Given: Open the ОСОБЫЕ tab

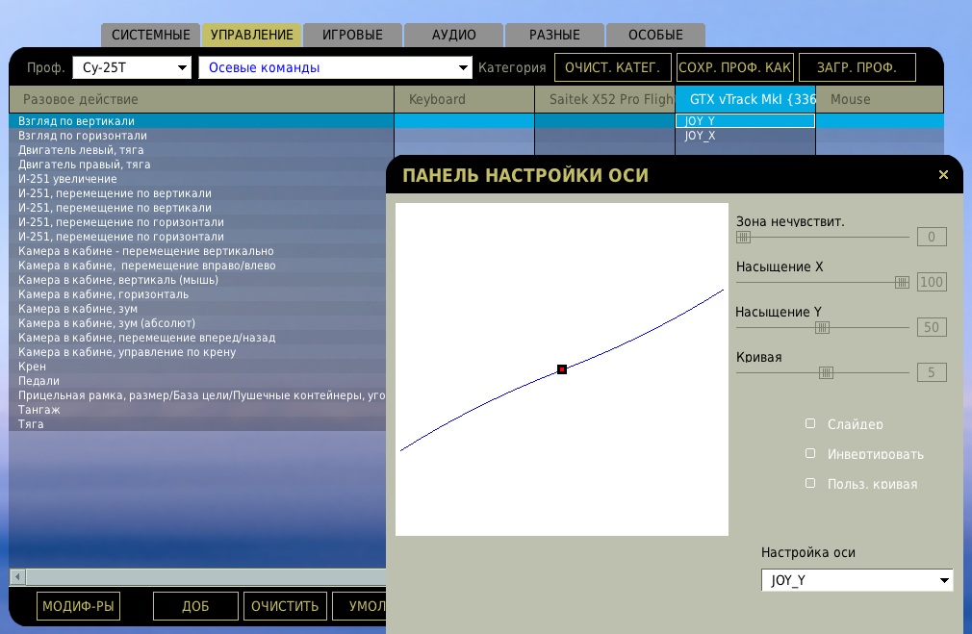Looking at the screenshot, I should pos(655,35).
